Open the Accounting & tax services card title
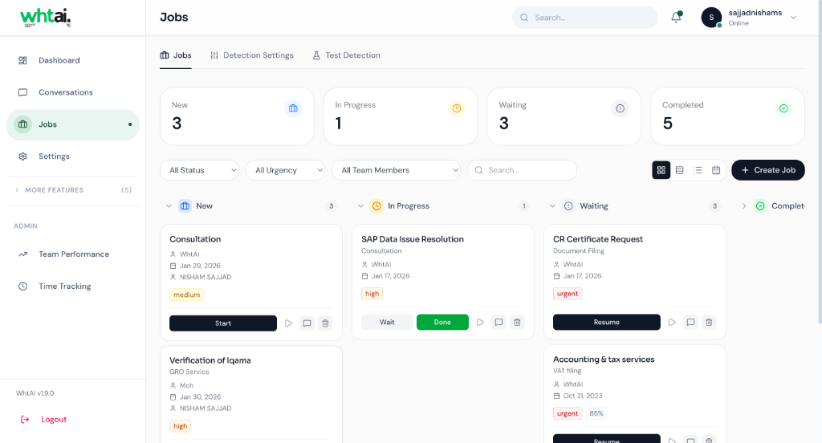822x443 pixels. coord(604,359)
